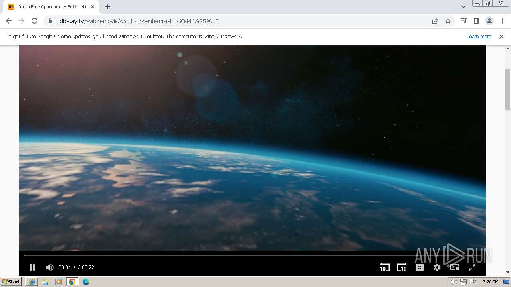Open Chrome three-dot menu
The width and height of the screenshot is (511, 287).
click(502, 21)
